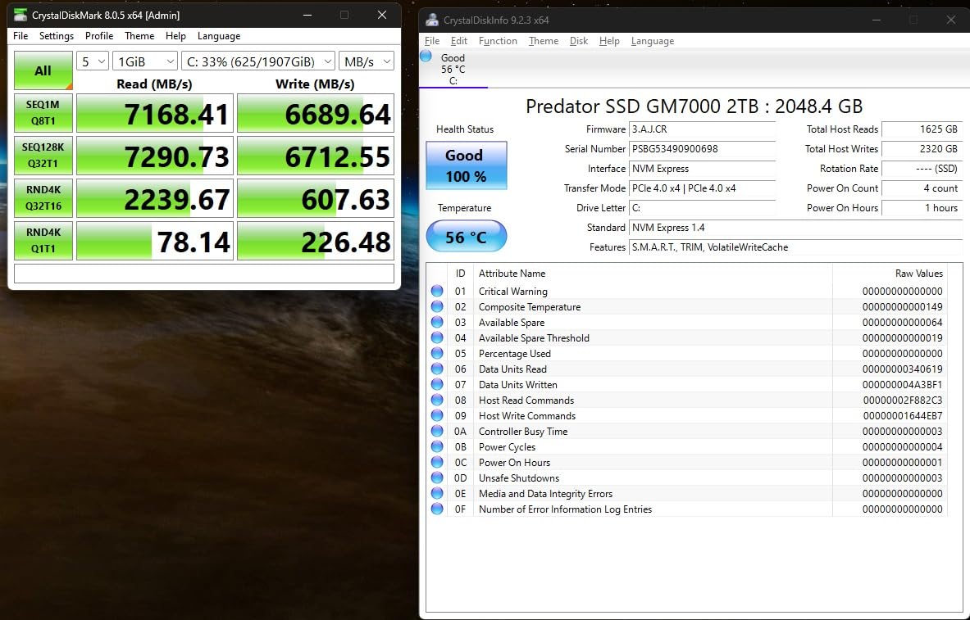Click the status orb for Host Read Commands
Image resolution: width=970 pixels, height=620 pixels.
coord(437,400)
